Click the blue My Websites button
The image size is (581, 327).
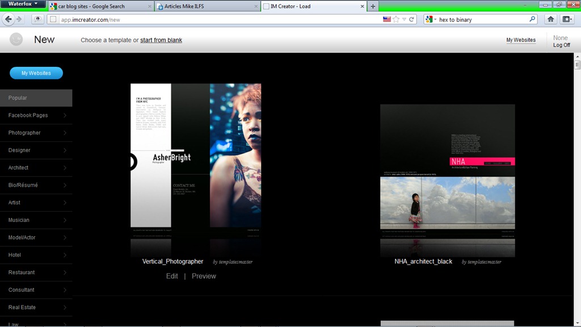(36, 73)
